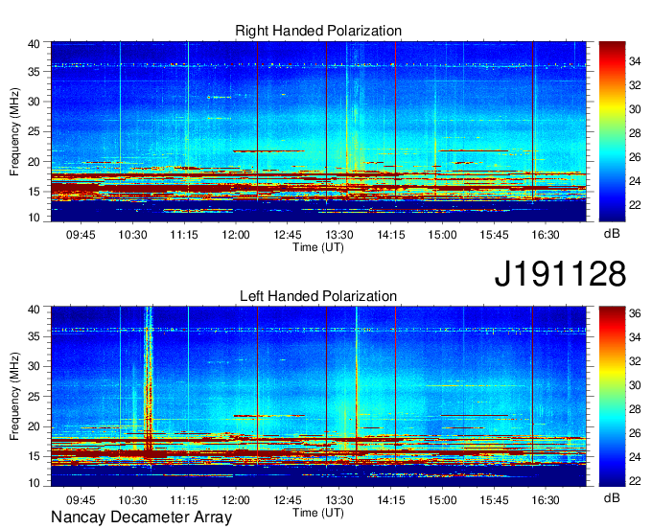Click the '14:15' time tick under Right Handed plot

(391, 235)
